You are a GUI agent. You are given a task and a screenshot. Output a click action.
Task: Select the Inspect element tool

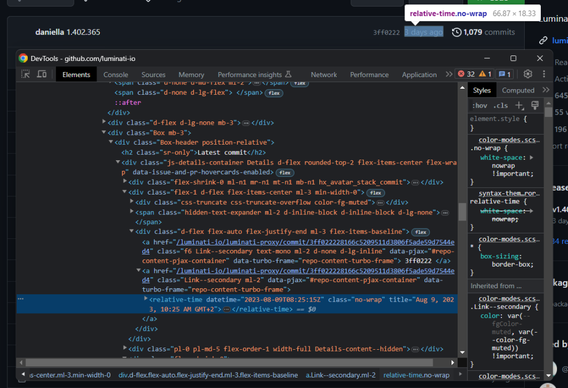point(24,74)
